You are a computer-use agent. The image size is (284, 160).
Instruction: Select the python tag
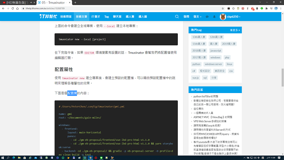[196, 64]
